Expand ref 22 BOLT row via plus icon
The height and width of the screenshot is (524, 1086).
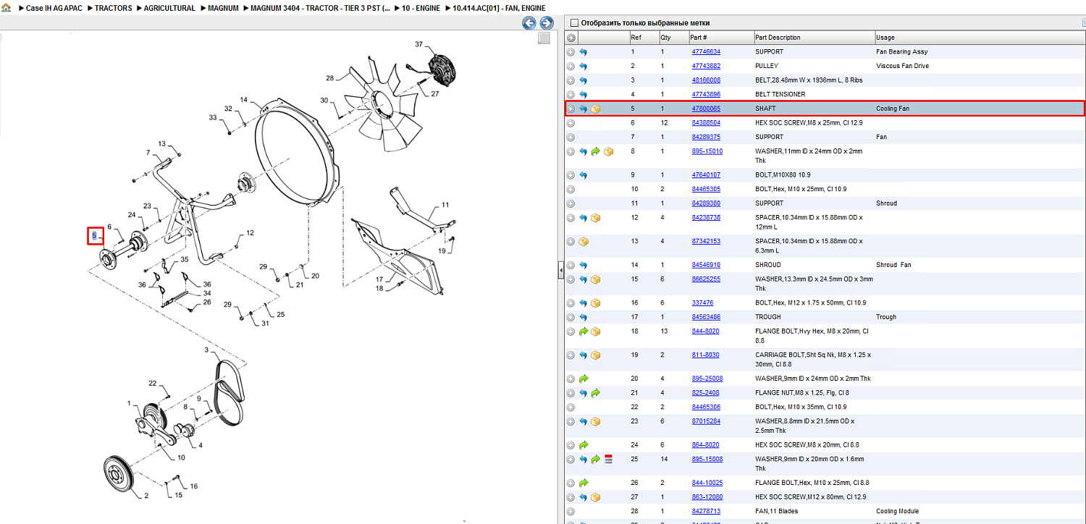point(571,407)
